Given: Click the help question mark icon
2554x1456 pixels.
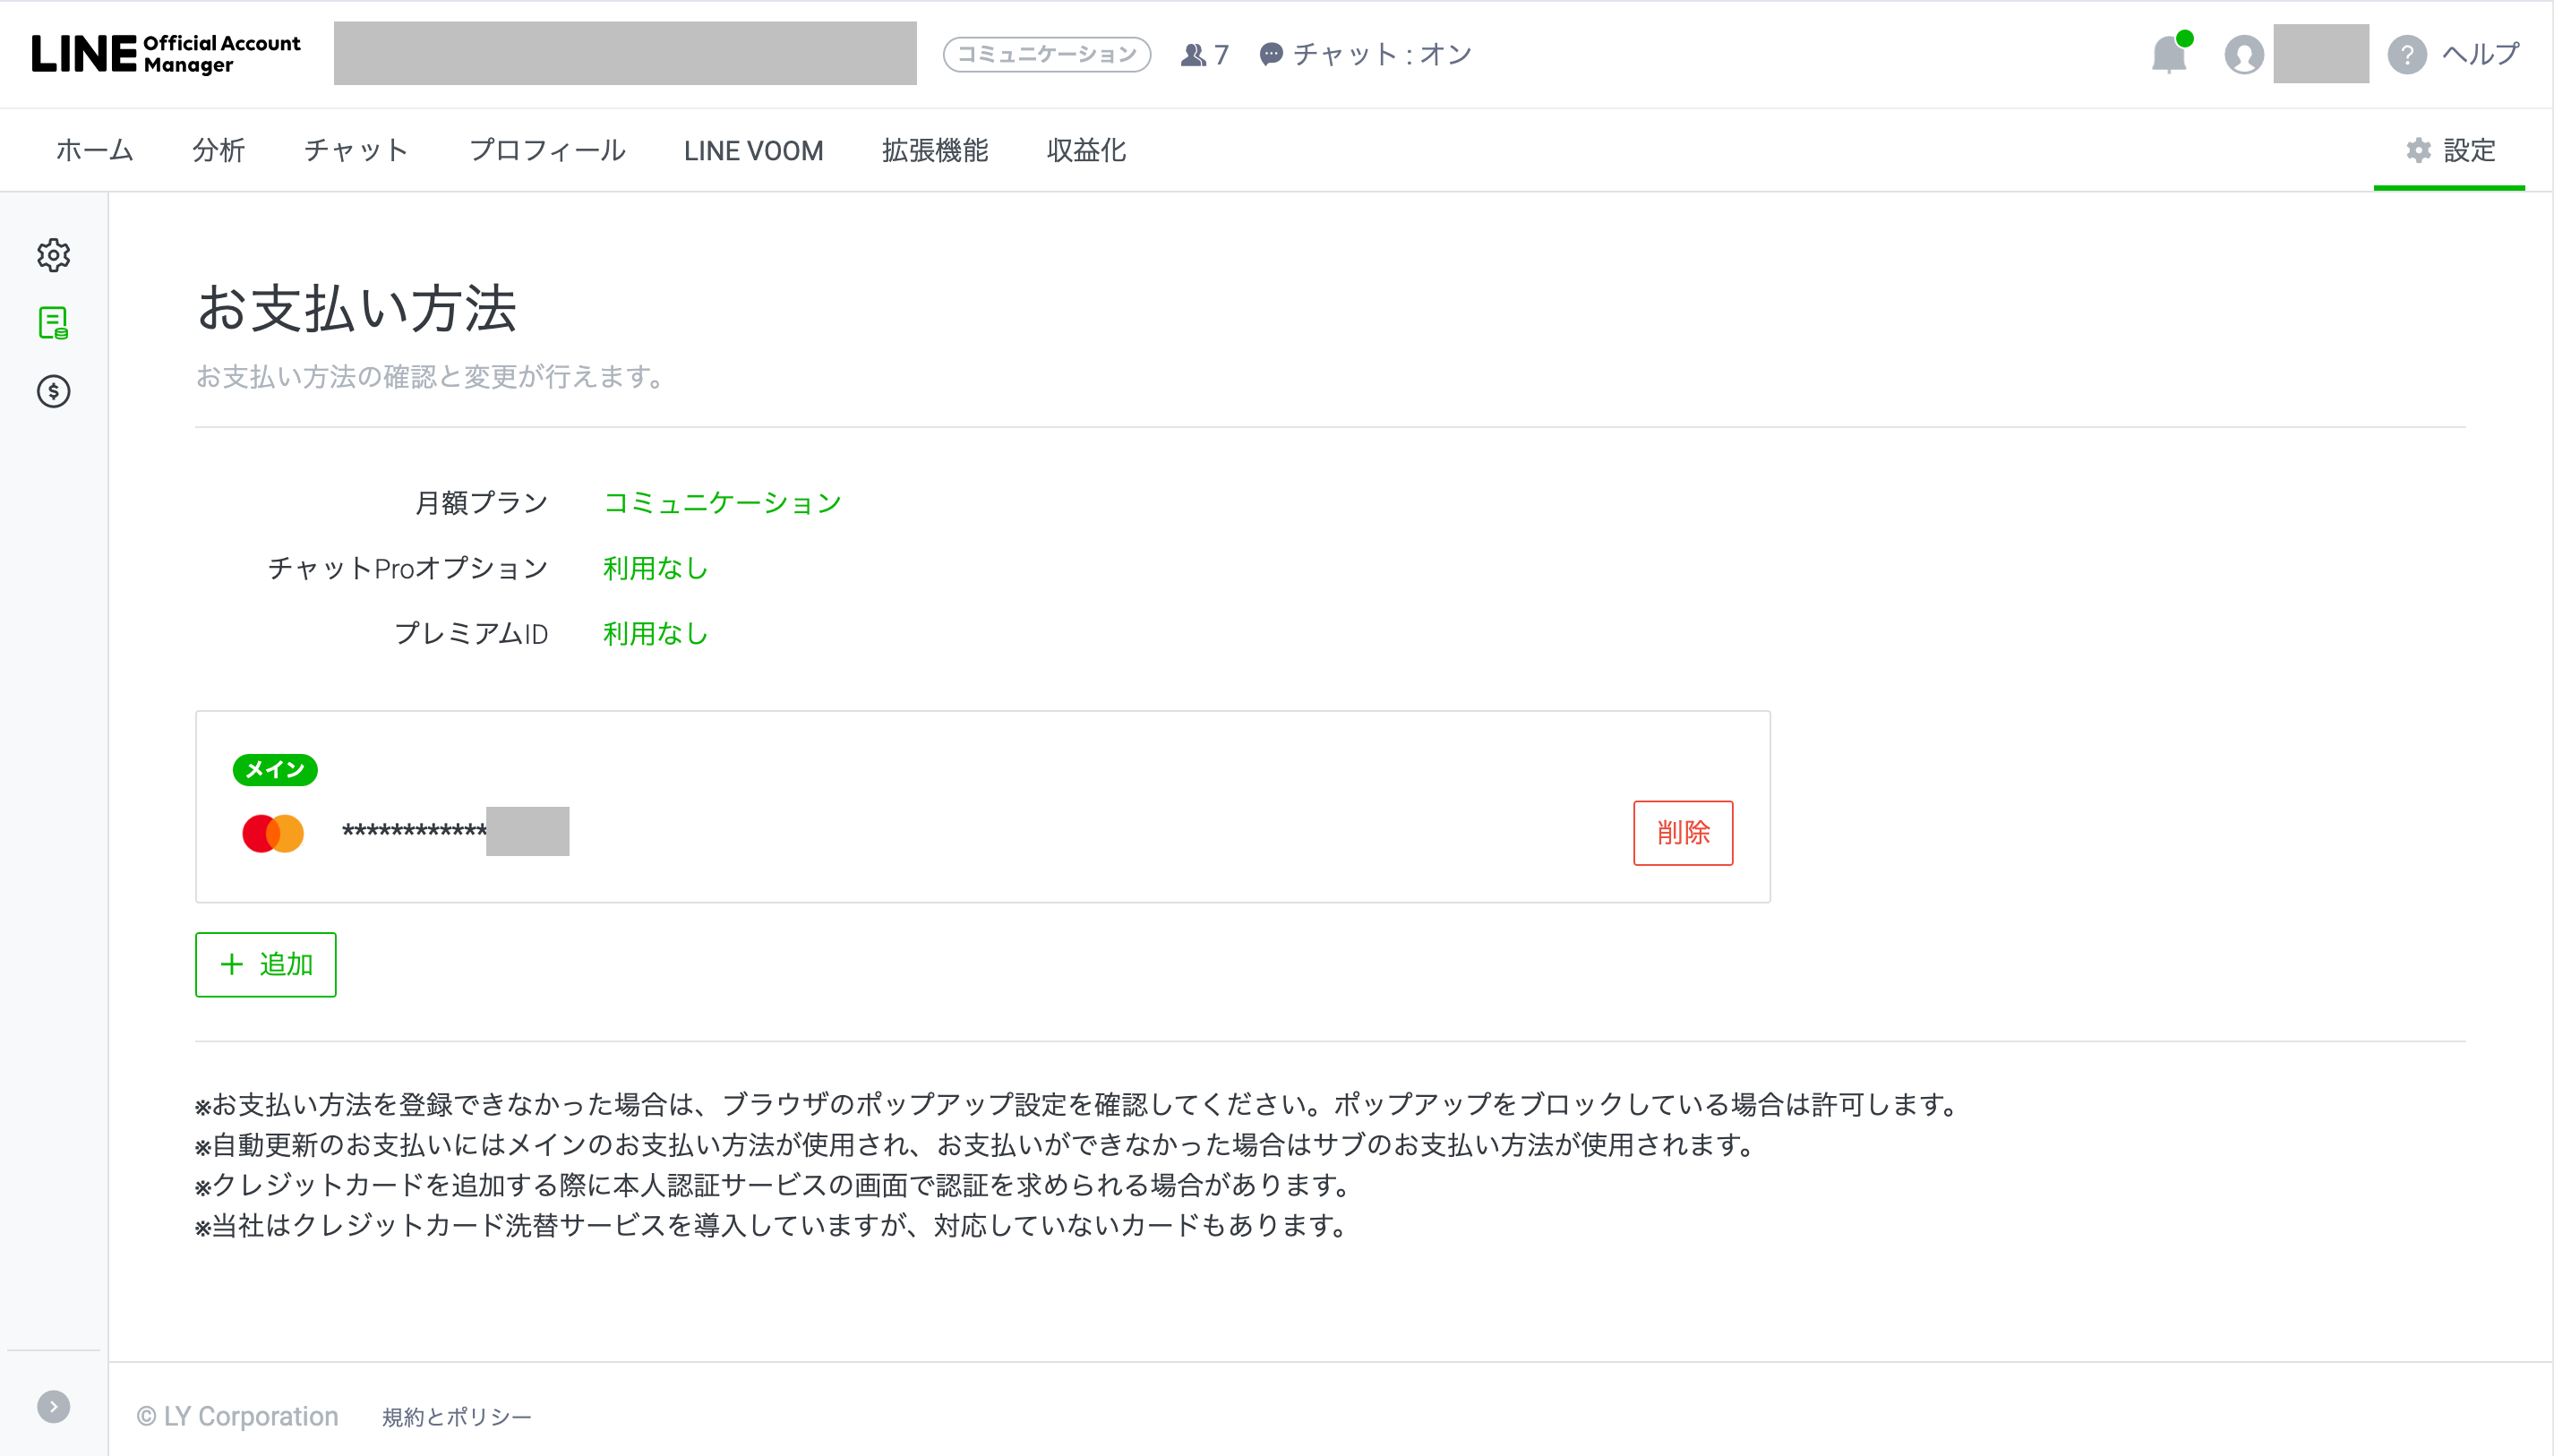Looking at the screenshot, I should pos(2406,54).
